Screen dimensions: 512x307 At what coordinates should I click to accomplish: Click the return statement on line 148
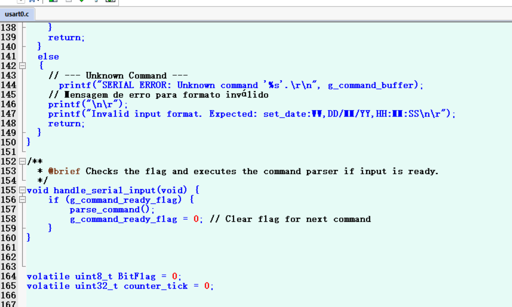[x=66, y=123]
